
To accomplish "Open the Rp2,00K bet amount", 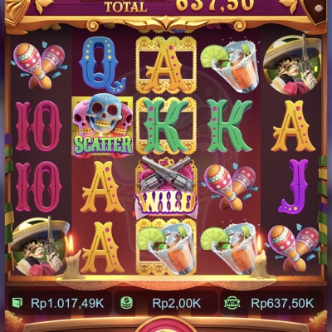I will (x=176, y=304).
